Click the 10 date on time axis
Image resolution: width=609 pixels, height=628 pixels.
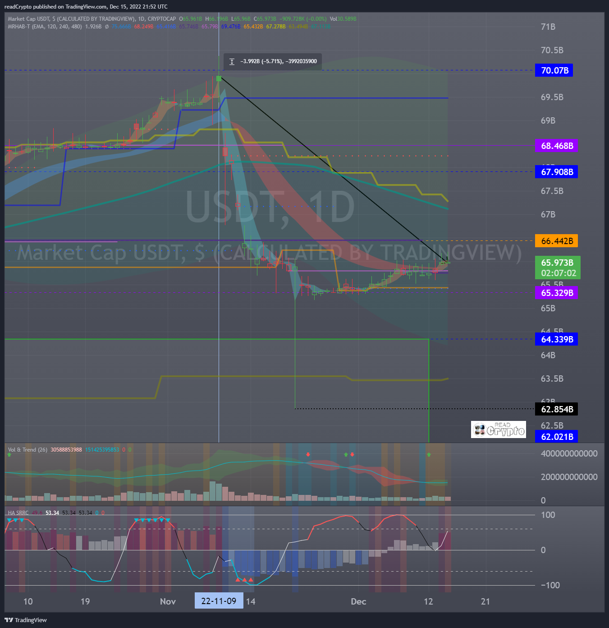click(28, 601)
